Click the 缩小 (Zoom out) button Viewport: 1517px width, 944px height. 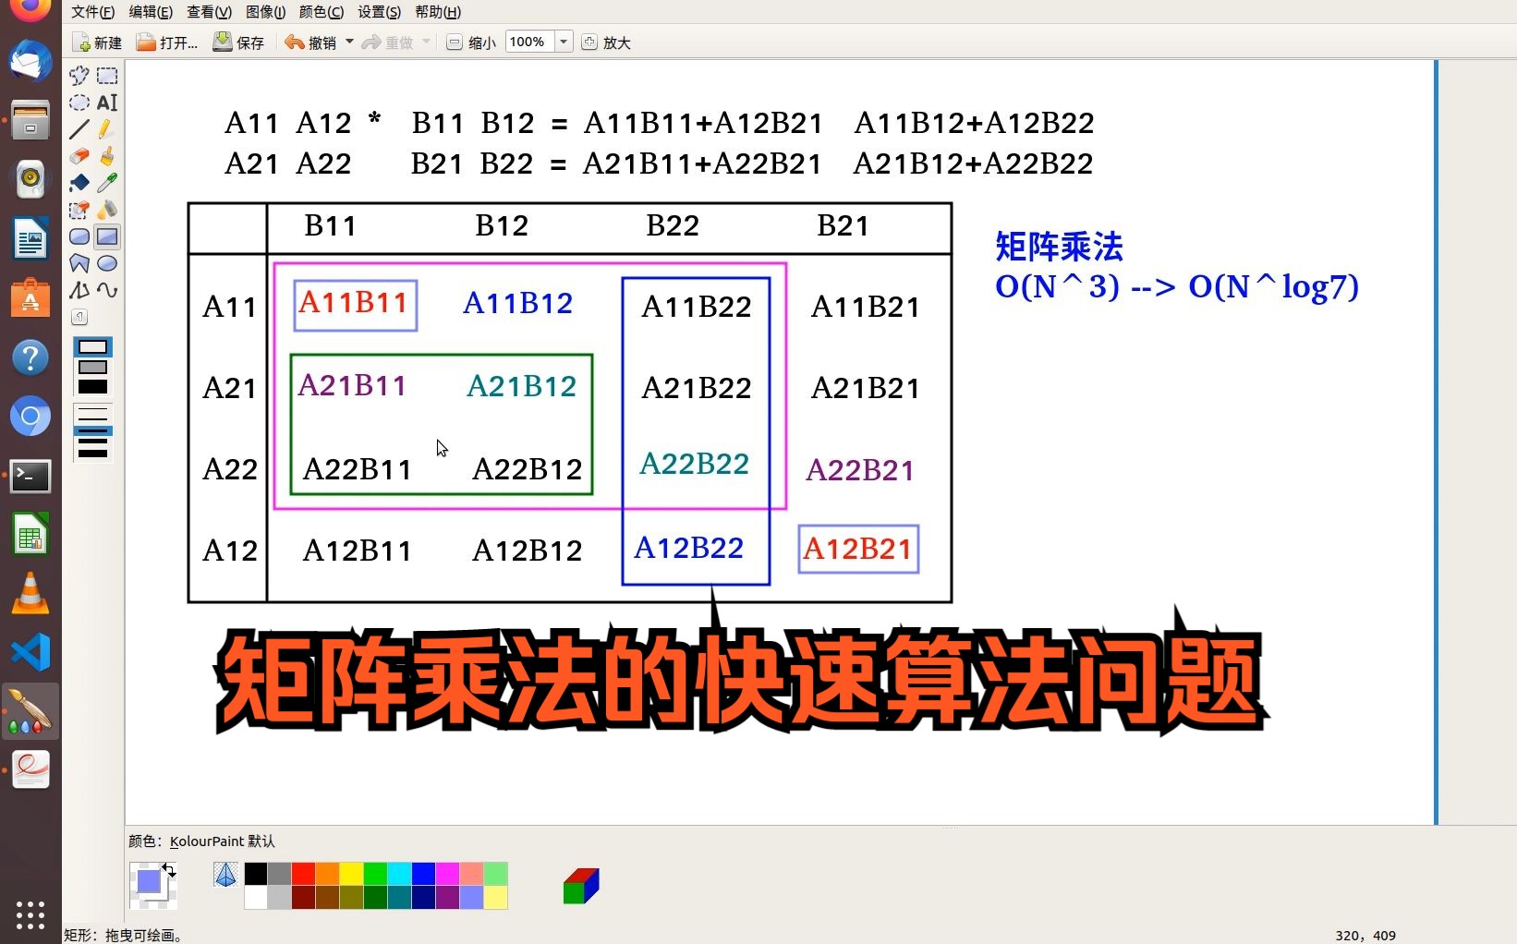click(x=471, y=42)
